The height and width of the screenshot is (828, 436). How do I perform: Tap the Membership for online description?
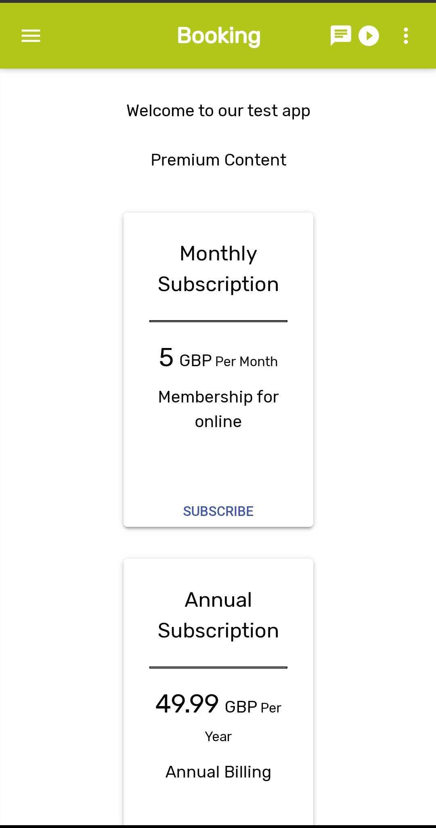click(x=218, y=409)
